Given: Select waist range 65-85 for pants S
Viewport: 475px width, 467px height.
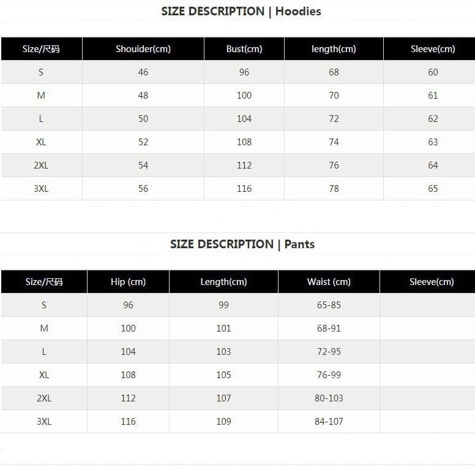Looking at the screenshot, I should point(329,305).
